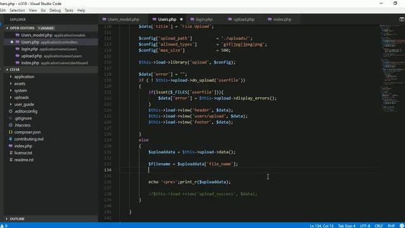This screenshot has height=228, width=405.
Task: Click the PHP icon on the upload.php tab
Action: [230, 20]
